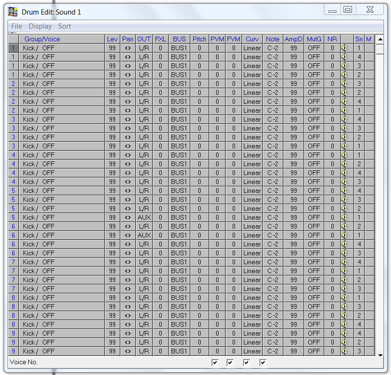Select the AUX output cell on voice 5
The image size is (391, 375).
coord(144,217)
